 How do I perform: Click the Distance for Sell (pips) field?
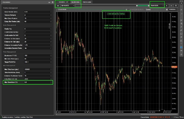coord(38,42)
